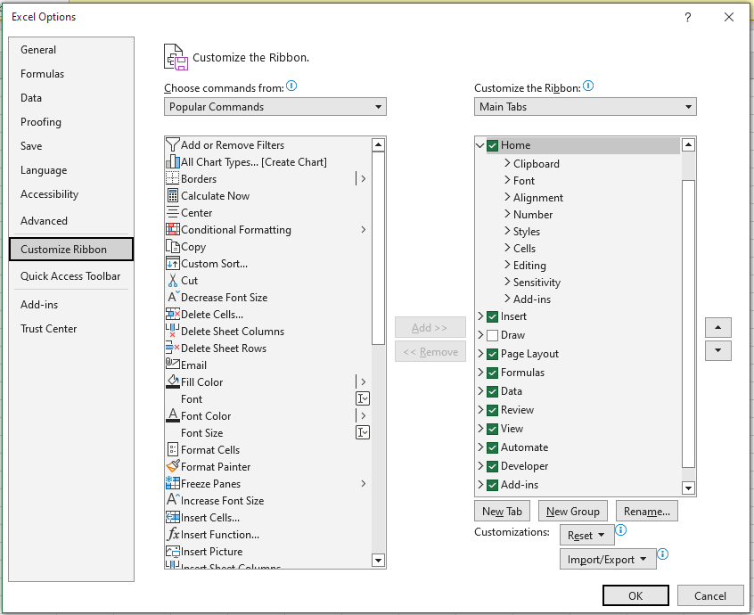754x615 pixels.
Task: Uncheck the Home tab checkbox
Action: [492, 145]
